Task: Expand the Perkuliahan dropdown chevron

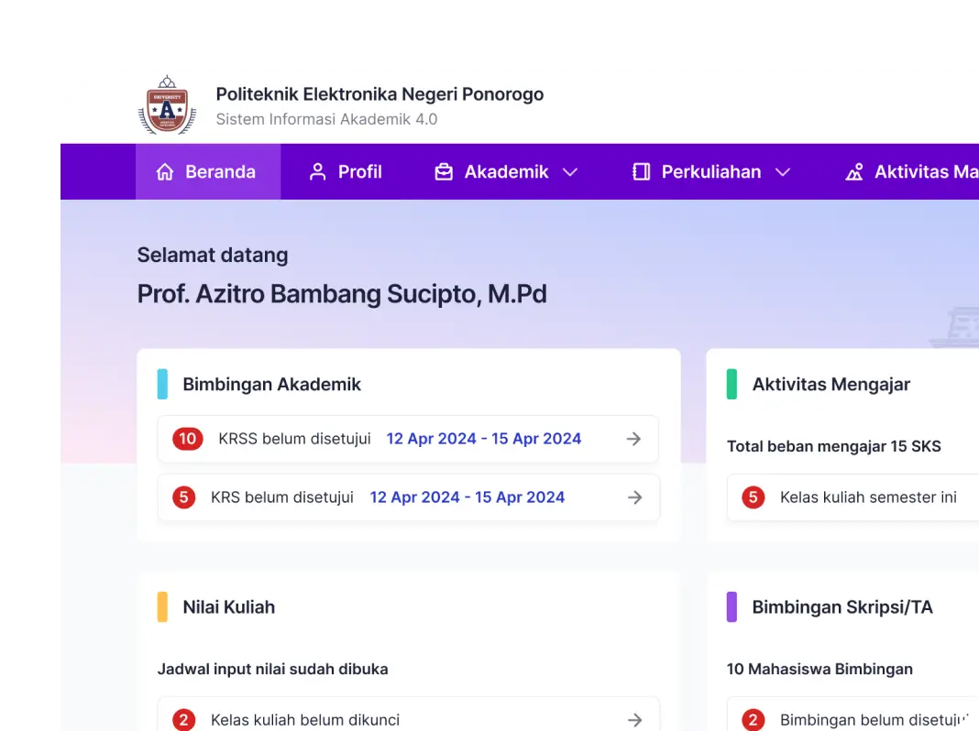Action: pos(783,172)
